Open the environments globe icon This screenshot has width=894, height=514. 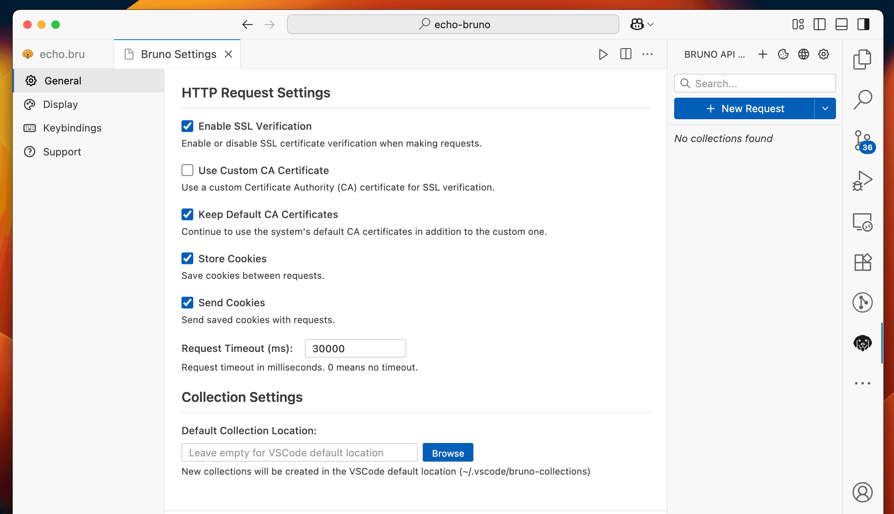point(803,54)
